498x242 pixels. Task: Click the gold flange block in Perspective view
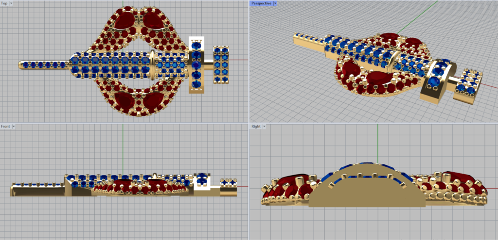click(x=432, y=85)
